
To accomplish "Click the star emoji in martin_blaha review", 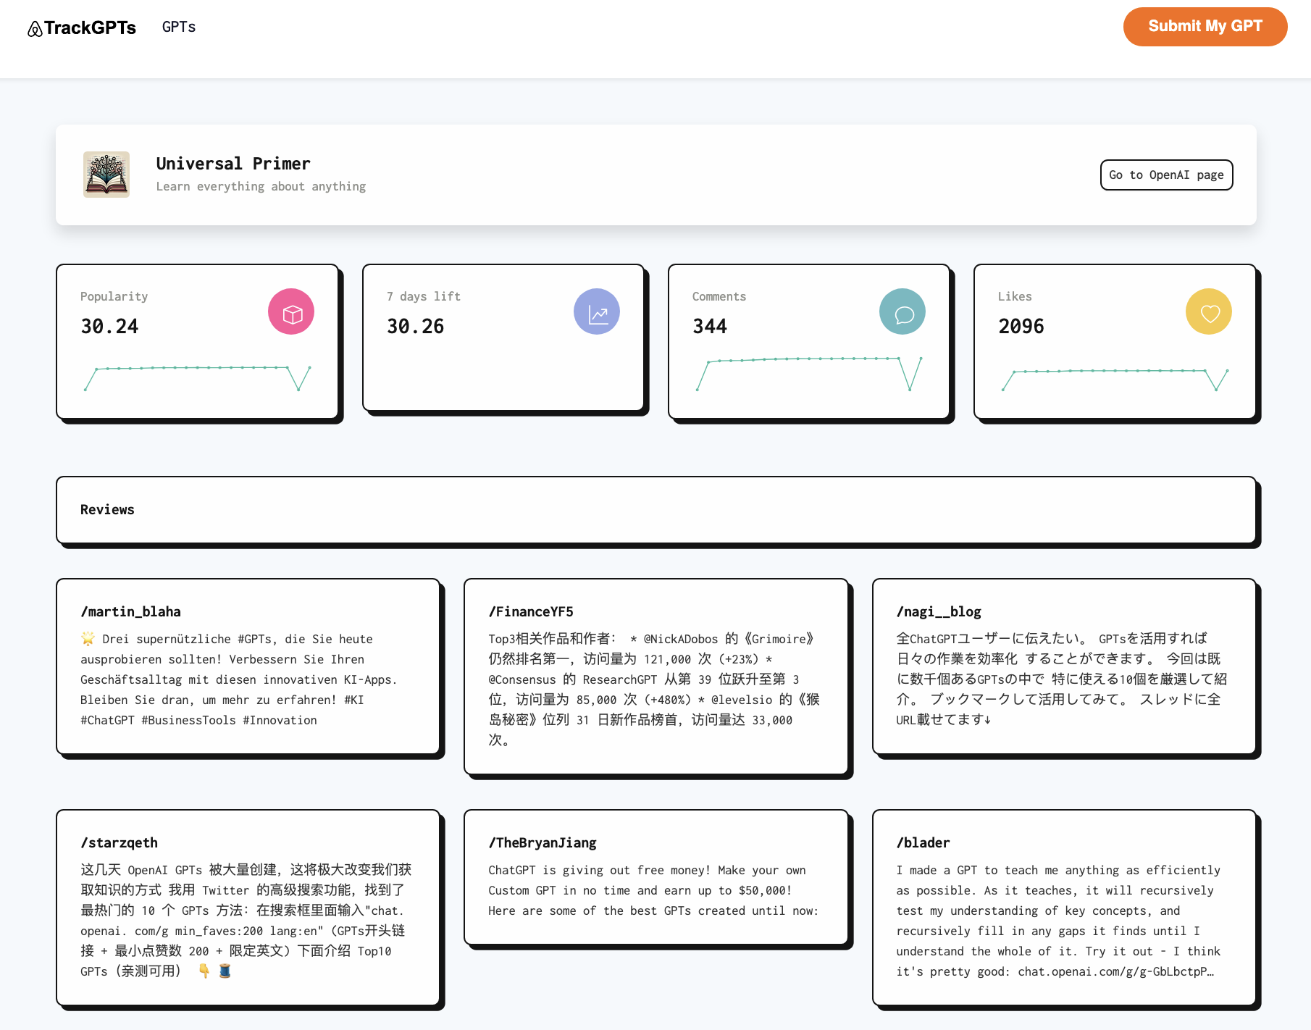I will [88, 638].
